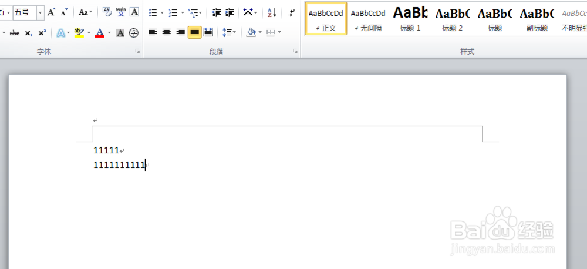The width and height of the screenshot is (587, 269).
Task: Open Font dialog launcher in 字体 group
Action: tap(137, 51)
